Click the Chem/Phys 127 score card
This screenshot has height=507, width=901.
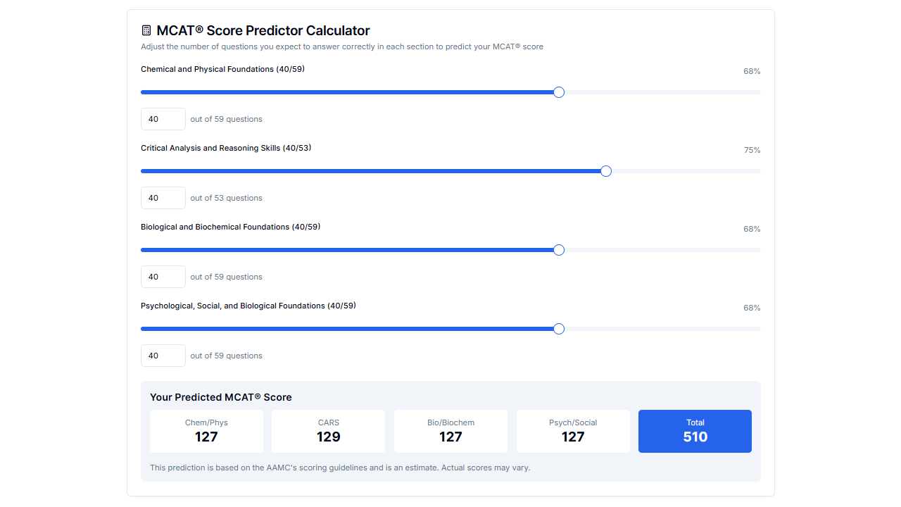click(206, 431)
